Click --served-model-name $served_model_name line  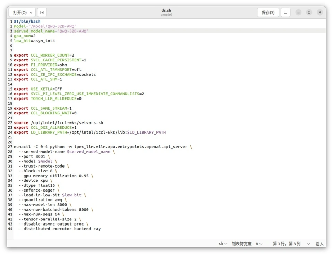coord(67,152)
